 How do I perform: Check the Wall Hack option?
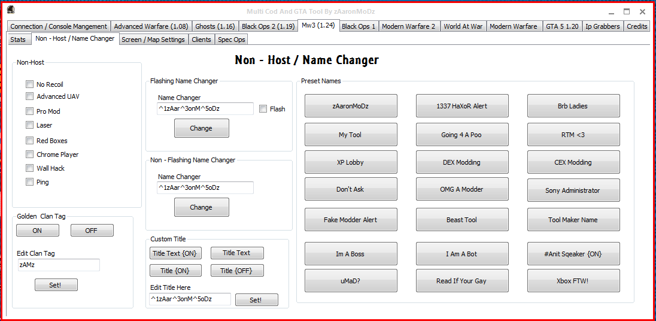click(x=29, y=168)
